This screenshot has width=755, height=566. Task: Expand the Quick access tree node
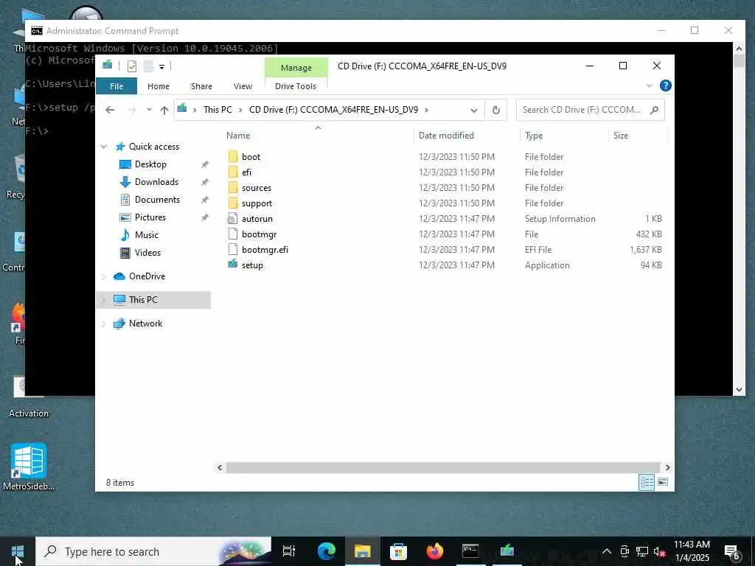[x=103, y=147]
